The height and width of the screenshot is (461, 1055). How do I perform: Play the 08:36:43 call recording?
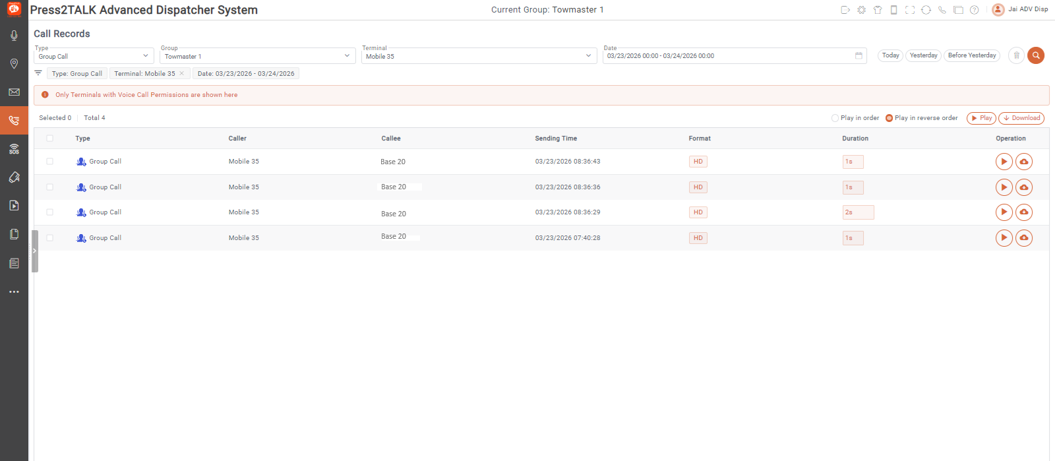click(x=1004, y=162)
